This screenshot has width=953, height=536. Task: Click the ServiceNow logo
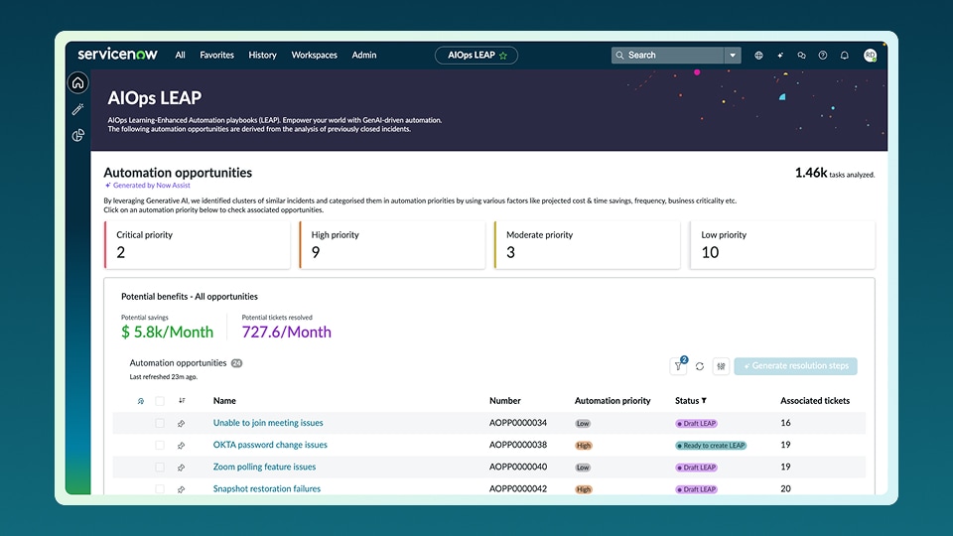pos(117,55)
